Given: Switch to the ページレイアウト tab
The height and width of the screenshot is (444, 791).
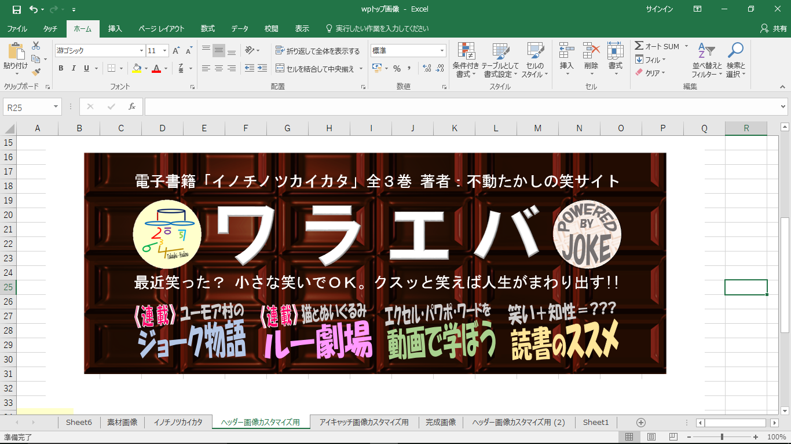Looking at the screenshot, I should point(162,28).
